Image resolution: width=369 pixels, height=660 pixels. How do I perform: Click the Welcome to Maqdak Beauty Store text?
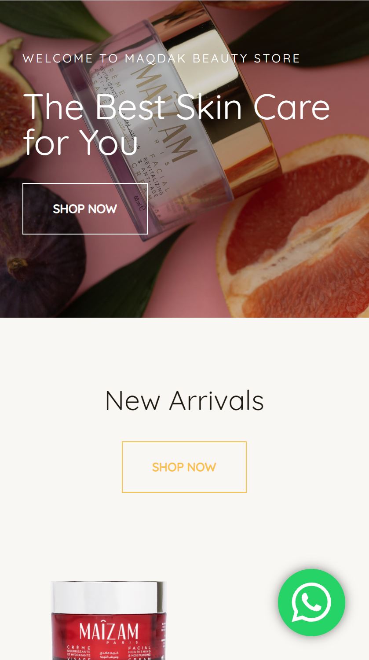coord(161,59)
